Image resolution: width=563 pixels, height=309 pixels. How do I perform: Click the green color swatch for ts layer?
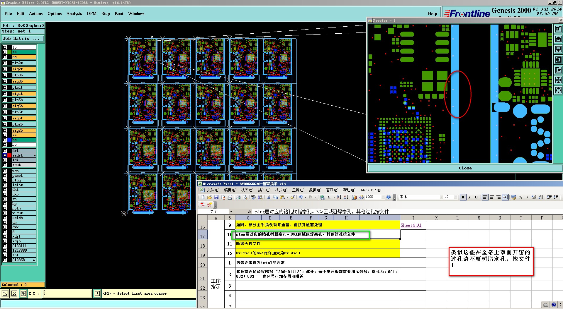[x=9, y=52]
